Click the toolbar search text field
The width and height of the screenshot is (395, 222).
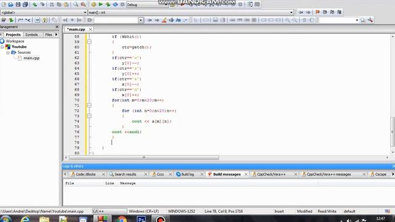point(116,20)
